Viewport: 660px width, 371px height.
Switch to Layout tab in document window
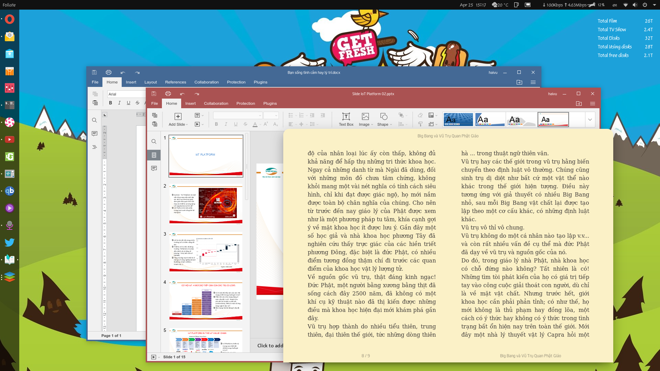pos(151,82)
